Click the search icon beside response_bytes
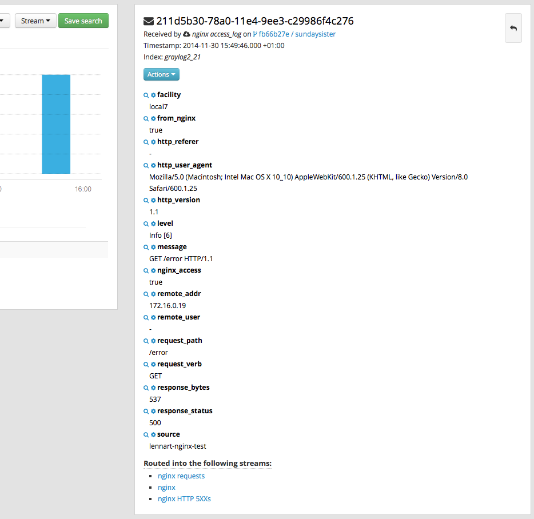Screen dimensions: 534x519 tap(146, 388)
